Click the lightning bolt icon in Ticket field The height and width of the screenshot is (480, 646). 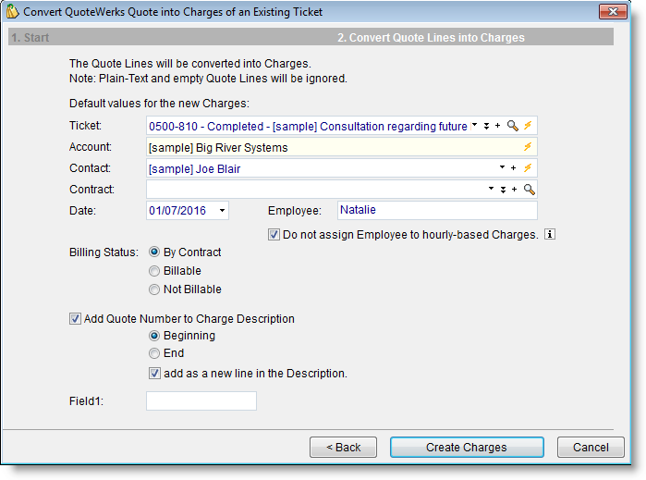[528, 126]
